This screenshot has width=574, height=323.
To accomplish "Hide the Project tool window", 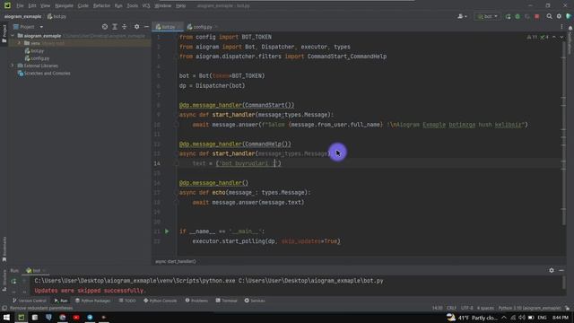I will (146, 27).
